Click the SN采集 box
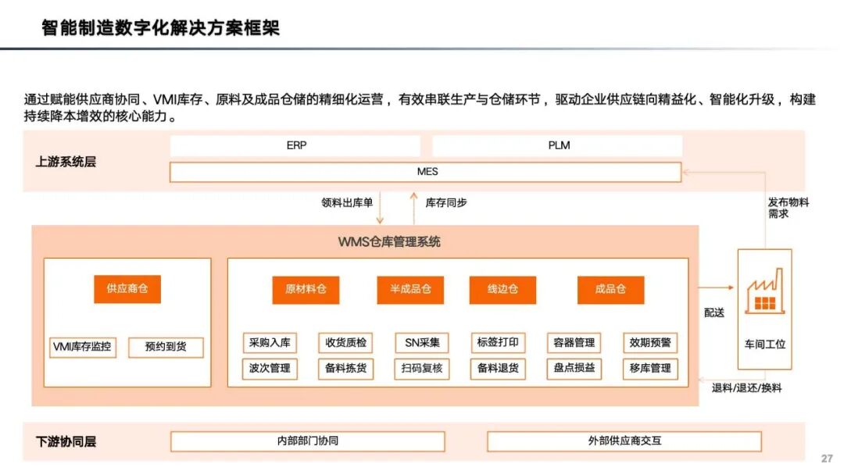This screenshot has width=844, height=475. [x=422, y=343]
